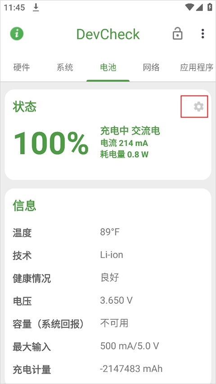Tap the cellular signal status icon
Screen dimensions: 216x384
click(199, 7)
